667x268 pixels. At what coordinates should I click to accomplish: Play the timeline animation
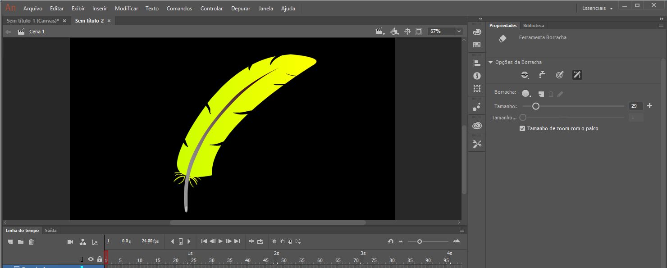pos(220,241)
